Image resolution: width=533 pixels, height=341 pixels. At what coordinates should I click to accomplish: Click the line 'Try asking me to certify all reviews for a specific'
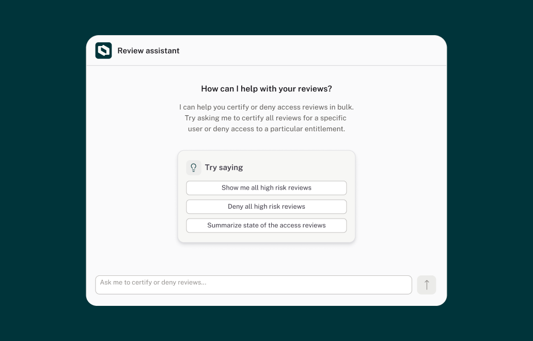tap(265, 118)
